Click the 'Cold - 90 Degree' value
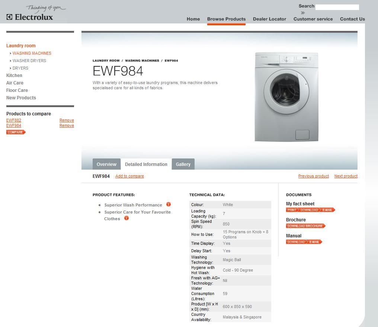The height and width of the screenshot is (327, 378). pyautogui.click(x=238, y=270)
